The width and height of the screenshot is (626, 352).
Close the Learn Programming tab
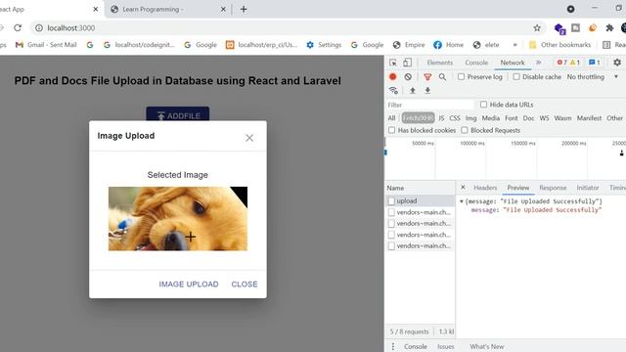[x=223, y=9]
